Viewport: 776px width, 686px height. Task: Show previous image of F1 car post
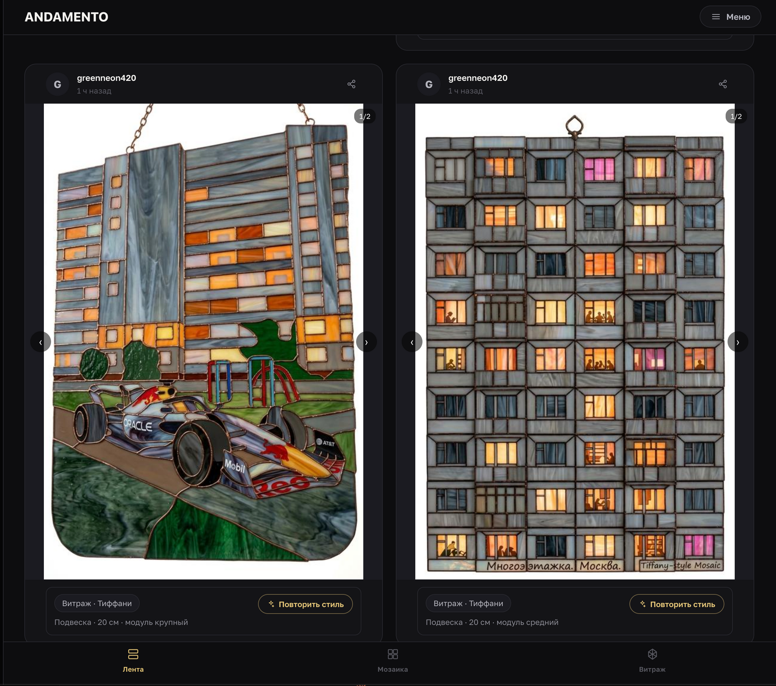41,342
